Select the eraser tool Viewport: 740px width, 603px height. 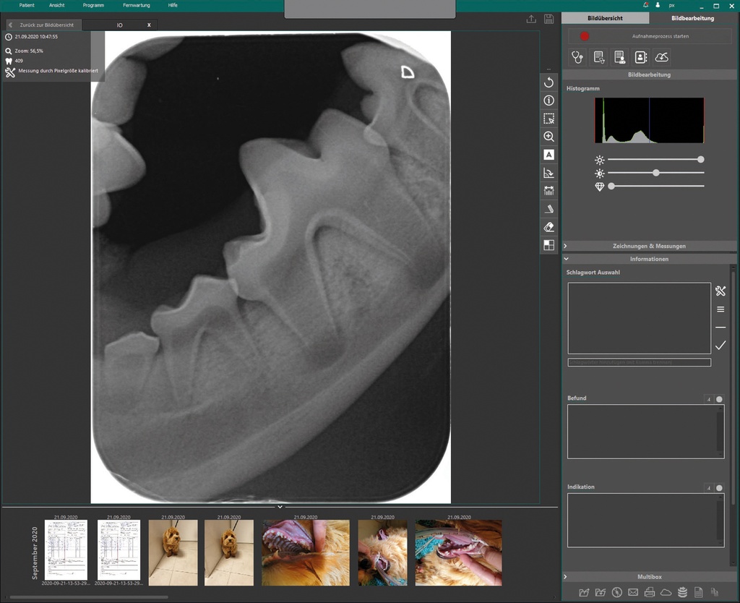coord(548,227)
